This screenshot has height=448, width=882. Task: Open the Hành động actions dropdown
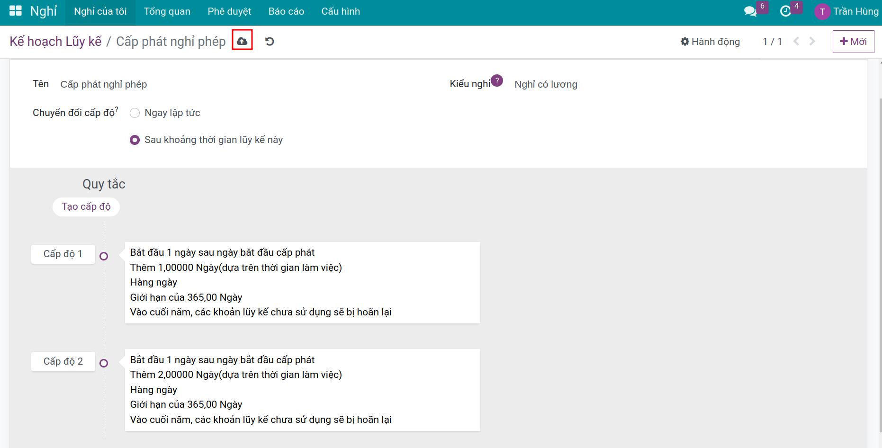click(710, 42)
